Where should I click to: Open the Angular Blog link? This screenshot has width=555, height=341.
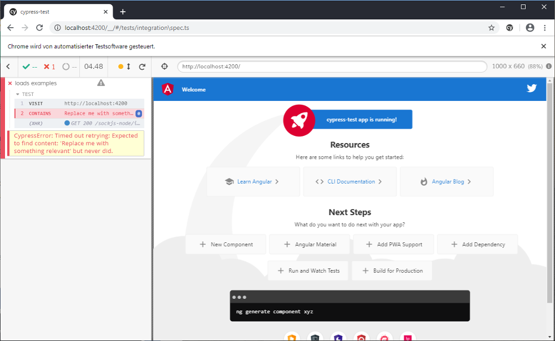point(448,181)
